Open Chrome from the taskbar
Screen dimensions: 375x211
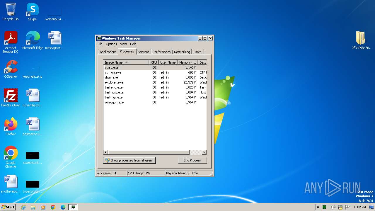tap(53, 207)
